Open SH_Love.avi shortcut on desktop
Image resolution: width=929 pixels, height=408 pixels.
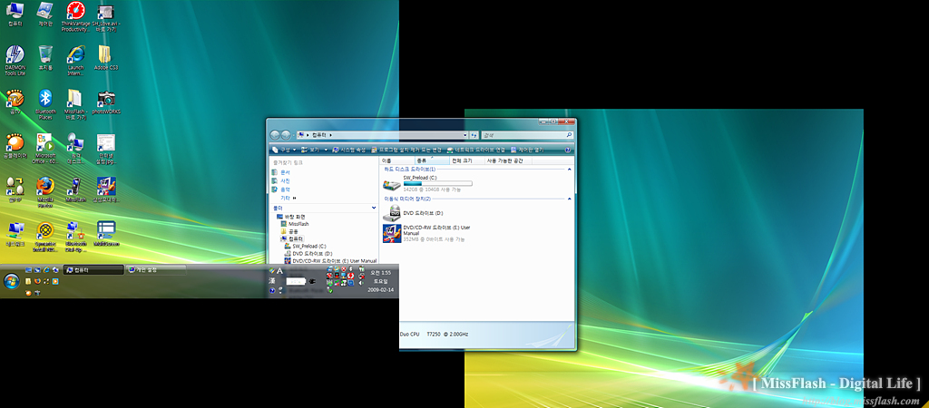[x=106, y=16]
